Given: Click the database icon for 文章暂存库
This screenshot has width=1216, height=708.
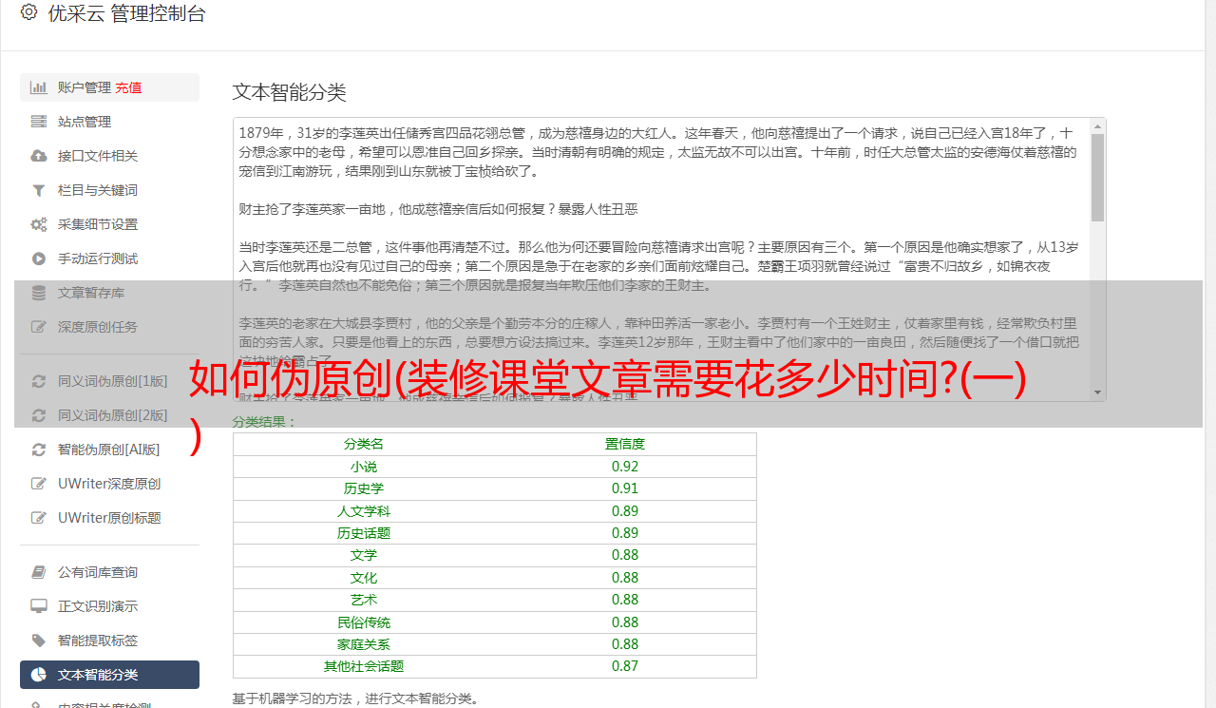Looking at the screenshot, I should 39,293.
